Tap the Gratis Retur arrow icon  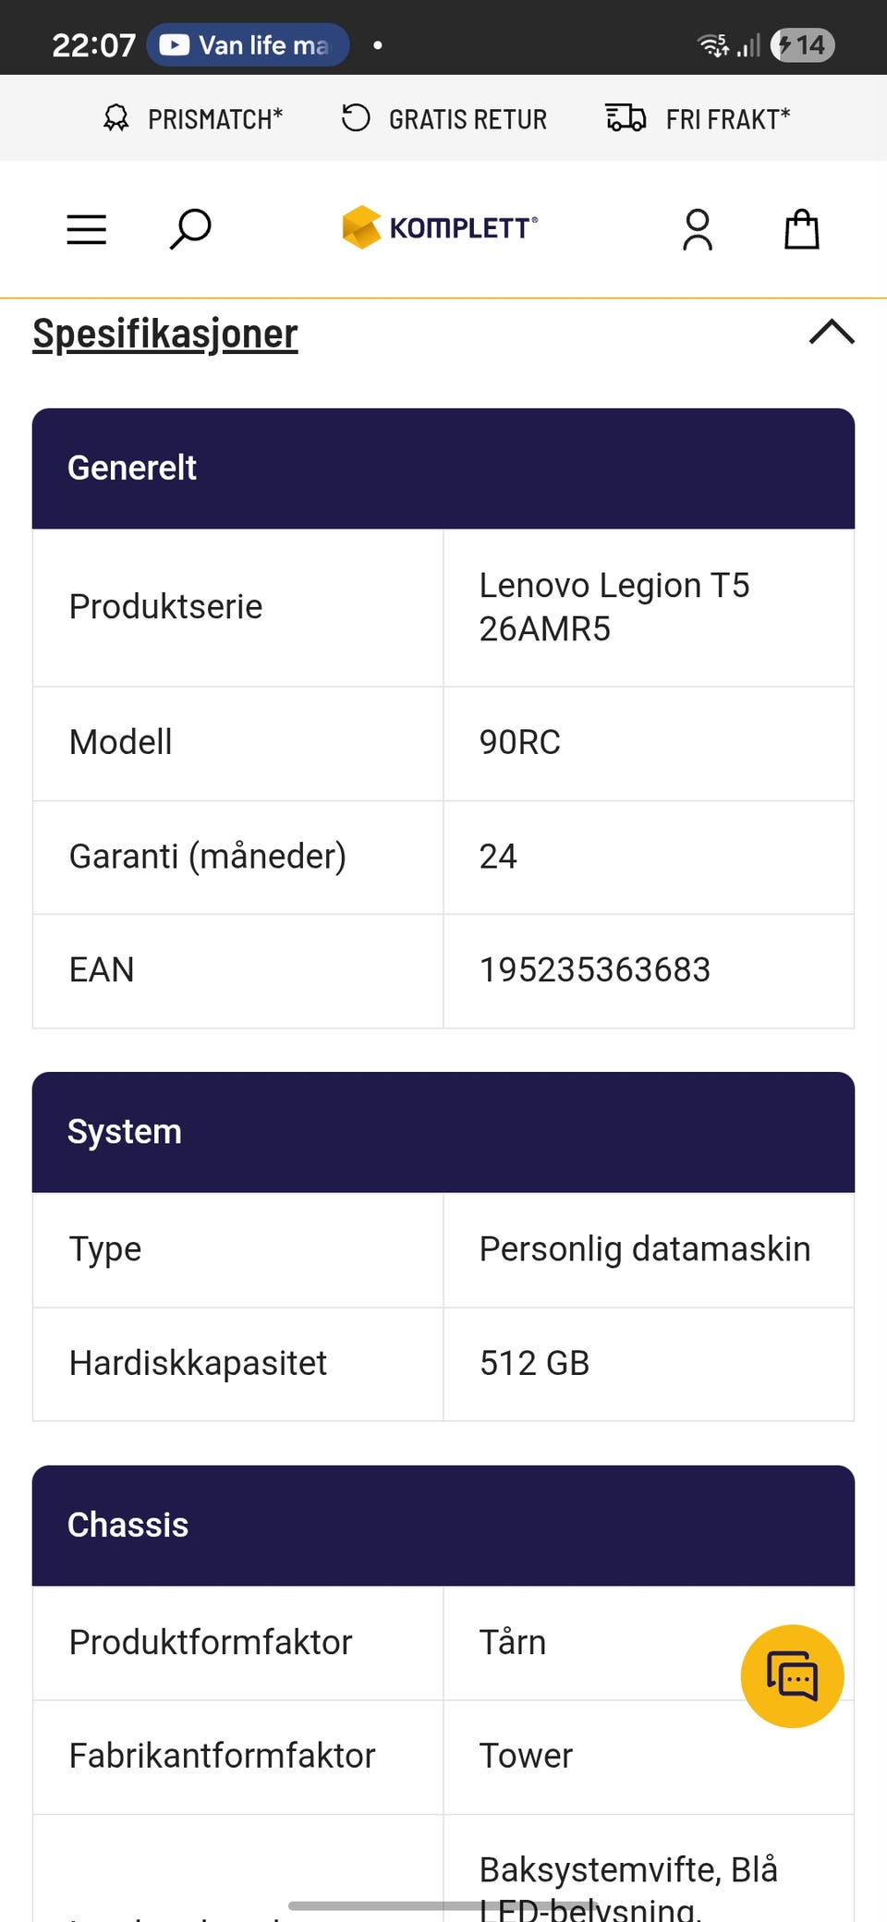coord(356,118)
